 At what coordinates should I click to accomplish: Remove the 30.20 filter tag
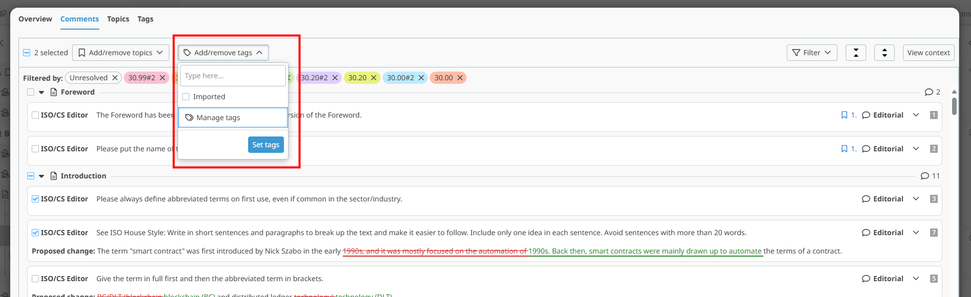pyautogui.click(x=374, y=78)
